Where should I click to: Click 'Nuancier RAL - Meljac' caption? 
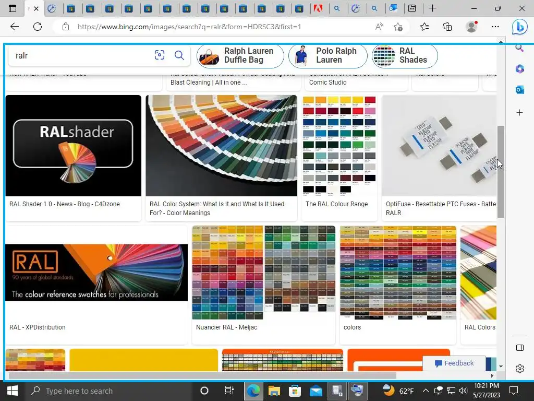[226, 327]
